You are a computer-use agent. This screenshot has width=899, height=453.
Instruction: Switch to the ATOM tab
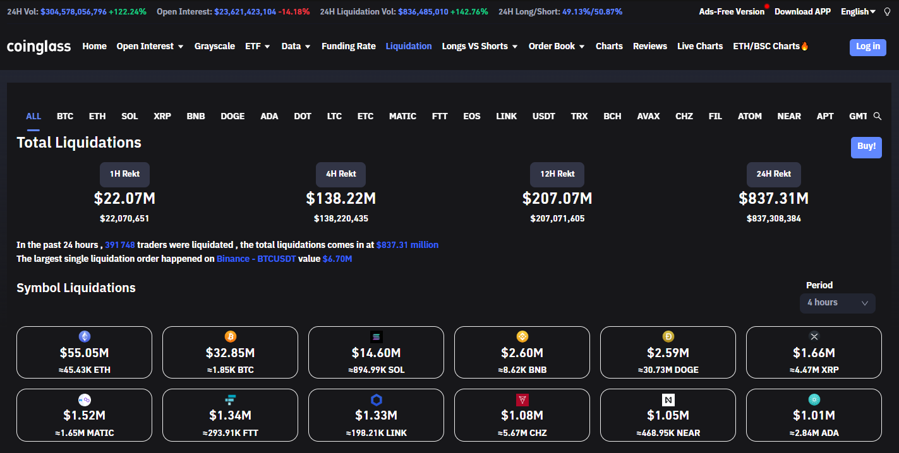pyautogui.click(x=750, y=116)
